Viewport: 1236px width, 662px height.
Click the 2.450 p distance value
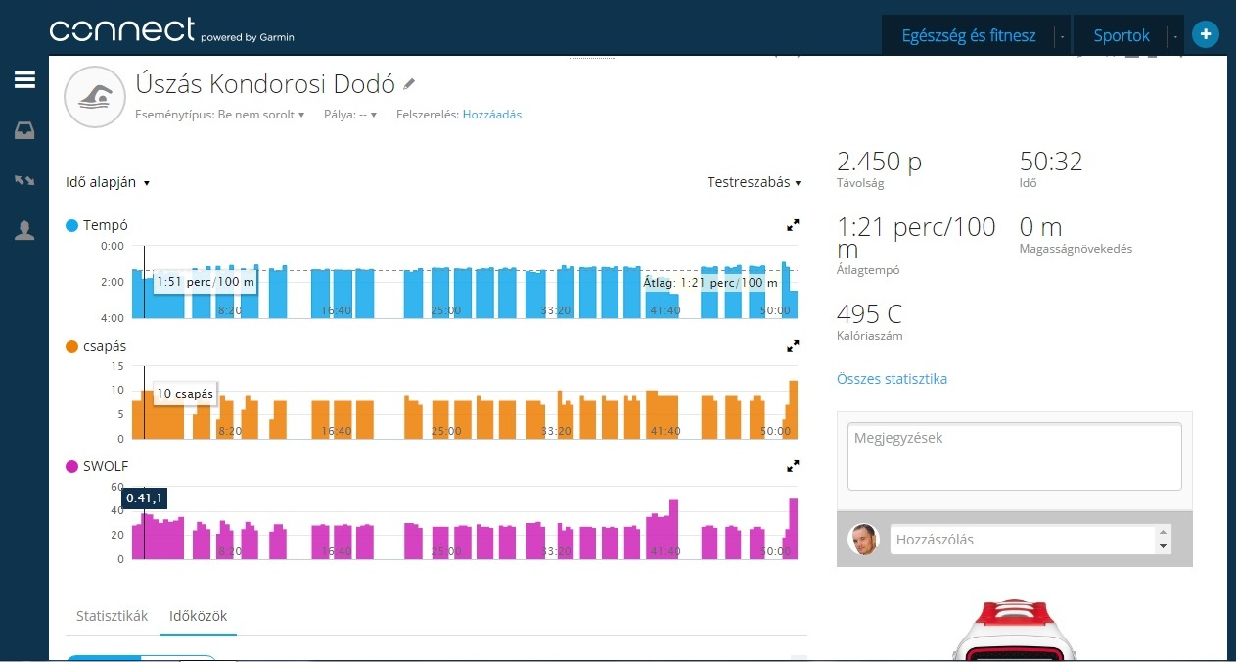(879, 162)
